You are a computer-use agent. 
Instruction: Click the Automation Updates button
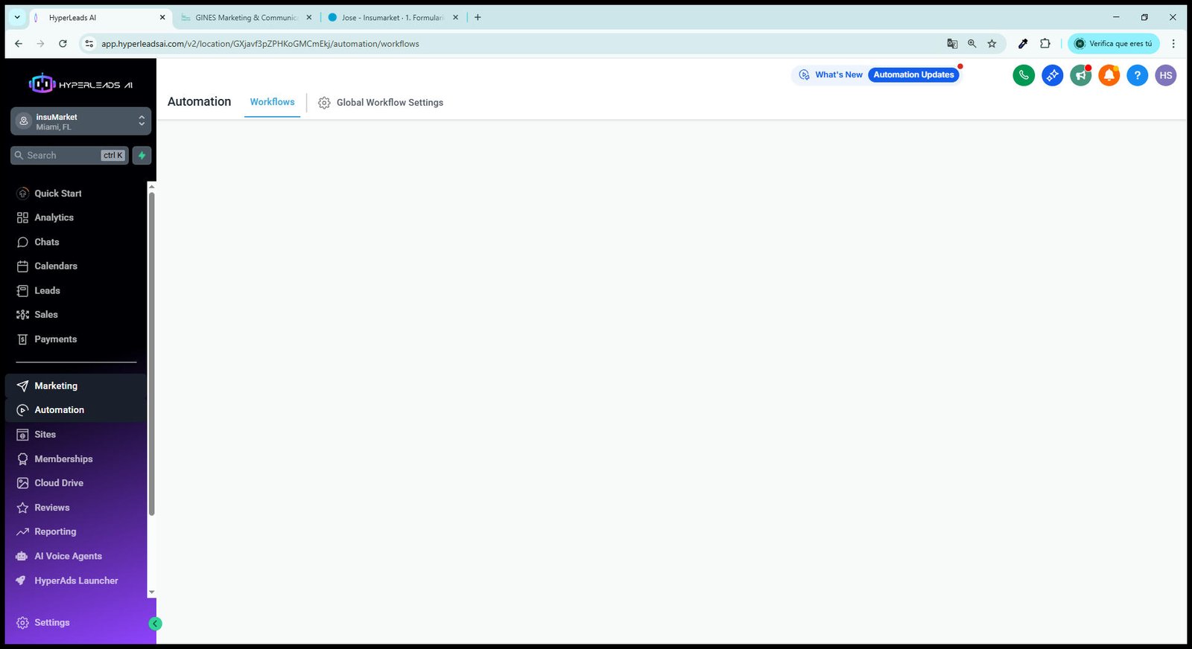click(x=913, y=75)
